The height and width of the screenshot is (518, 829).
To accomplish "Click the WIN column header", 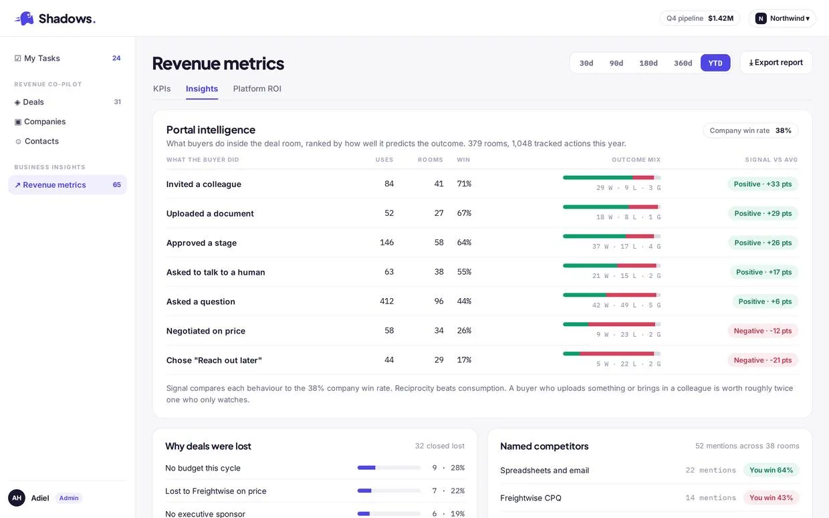I will (x=463, y=160).
